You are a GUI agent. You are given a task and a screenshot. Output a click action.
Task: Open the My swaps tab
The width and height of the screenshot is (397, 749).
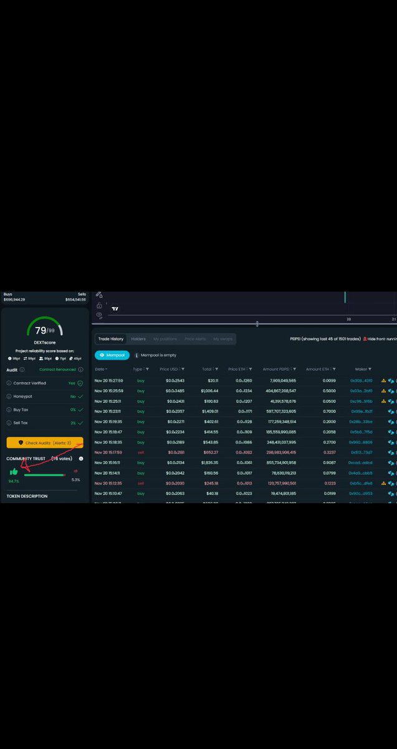pyautogui.click(x=222, y=339)
